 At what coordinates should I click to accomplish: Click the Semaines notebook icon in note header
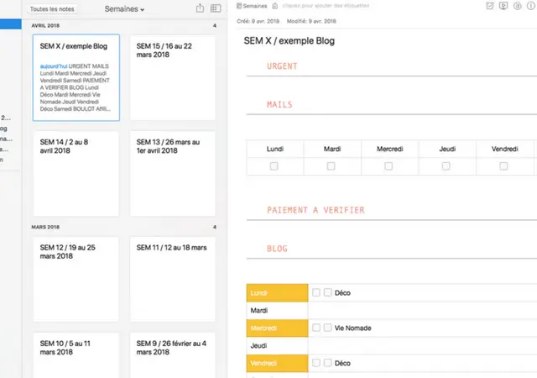[237, 6]
